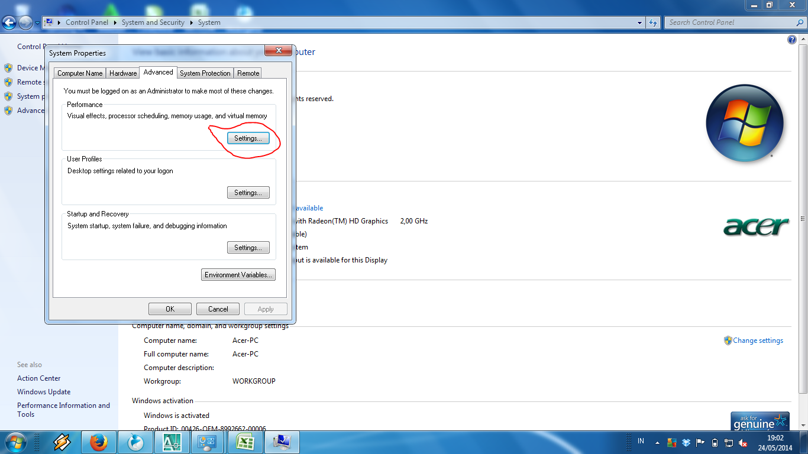Launch Winamp from the taskbar
Screen dimensions: 808x454
click(x=62, y=442)
